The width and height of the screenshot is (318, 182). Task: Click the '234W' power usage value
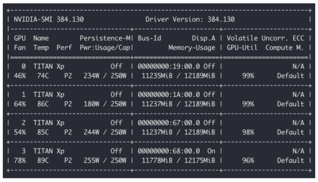tap(92, 76)
